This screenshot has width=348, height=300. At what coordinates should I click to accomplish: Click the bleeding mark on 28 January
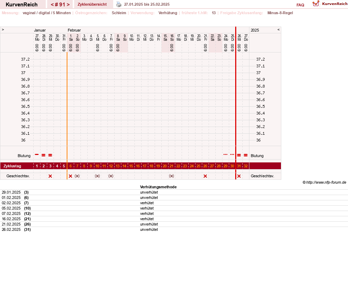(44, 155)
